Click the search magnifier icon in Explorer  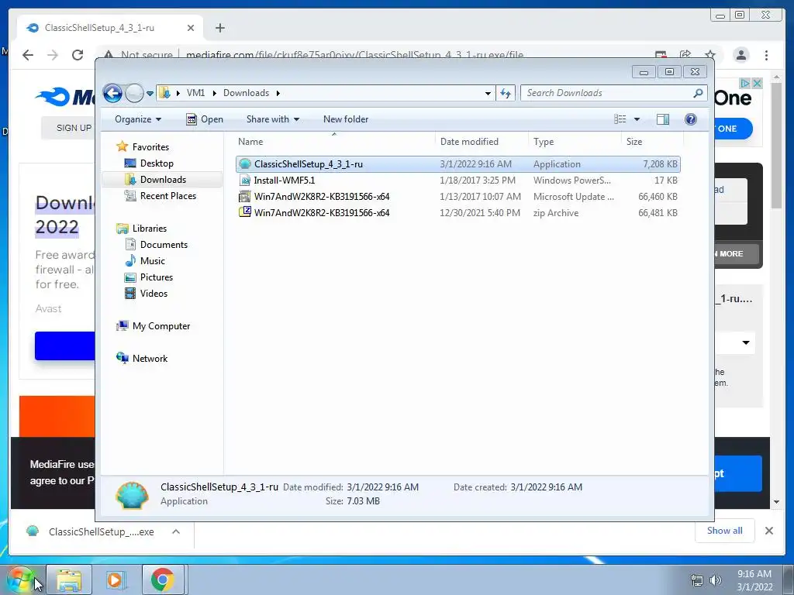click(698, 93)
